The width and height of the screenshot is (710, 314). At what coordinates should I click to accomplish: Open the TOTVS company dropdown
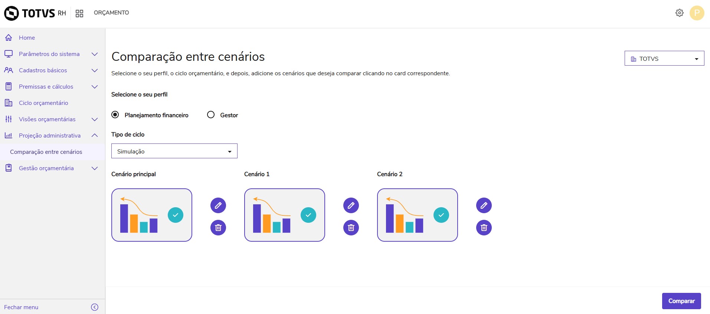coord(664,59)
